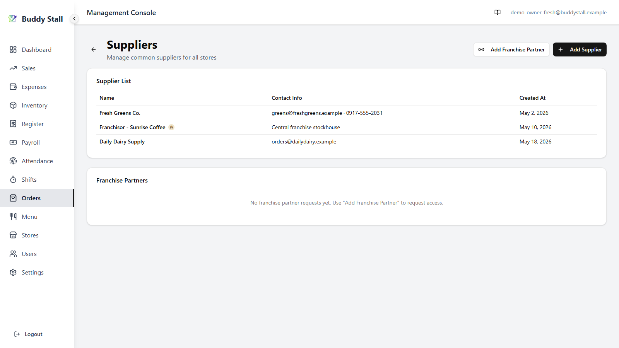
Task: Open the Expenses section
Action: 37,87
